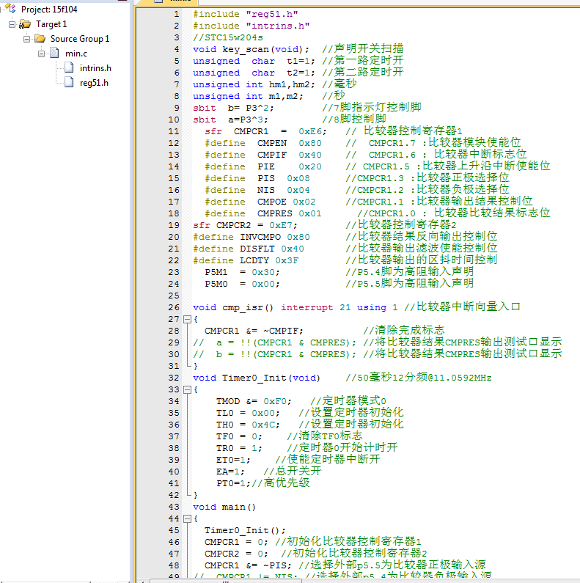This screenshot has width=580, height=583.
Task: Click the #define PIS 0x08 line
Action: point(257,178)
